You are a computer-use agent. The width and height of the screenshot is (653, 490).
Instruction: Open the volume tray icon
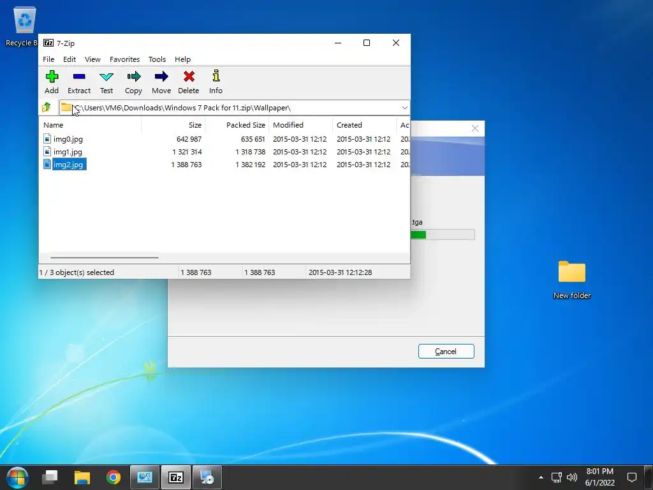(x=572, y=477)
